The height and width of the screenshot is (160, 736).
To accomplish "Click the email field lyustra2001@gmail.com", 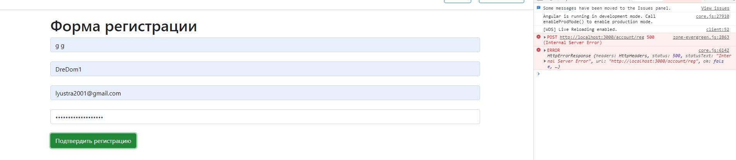I will click(x=265, y=93).
